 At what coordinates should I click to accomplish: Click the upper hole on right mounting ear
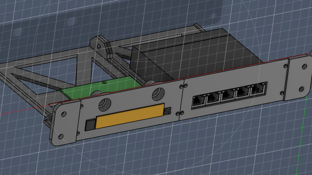coord(304,66)
